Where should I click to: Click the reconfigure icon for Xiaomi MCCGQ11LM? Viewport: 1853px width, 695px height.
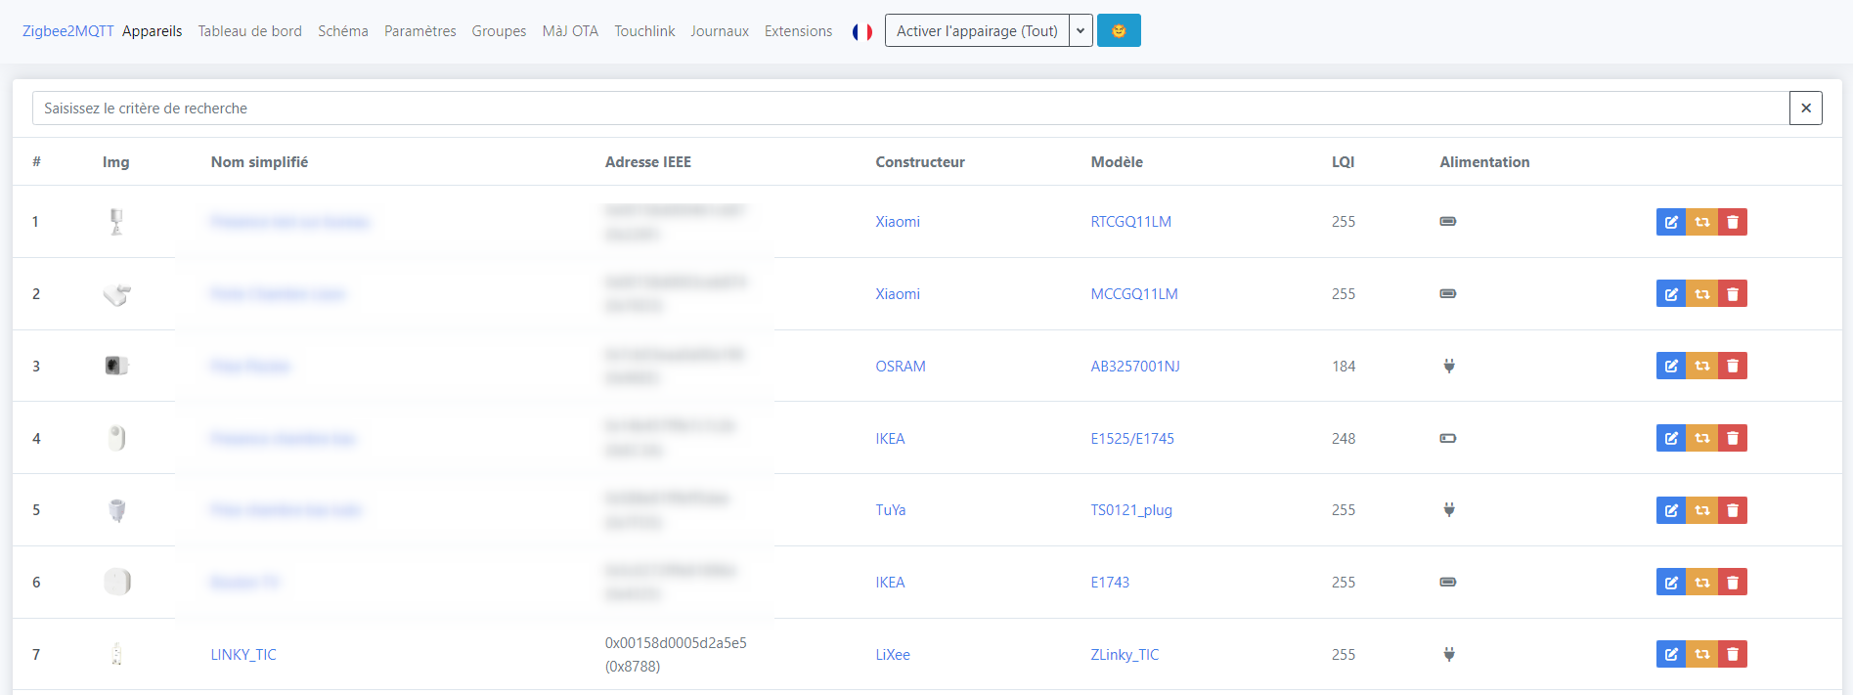tap(1701, 294)
